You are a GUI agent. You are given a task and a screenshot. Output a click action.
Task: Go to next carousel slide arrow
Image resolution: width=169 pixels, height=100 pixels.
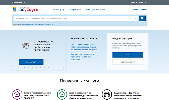[x=62, y=68]
